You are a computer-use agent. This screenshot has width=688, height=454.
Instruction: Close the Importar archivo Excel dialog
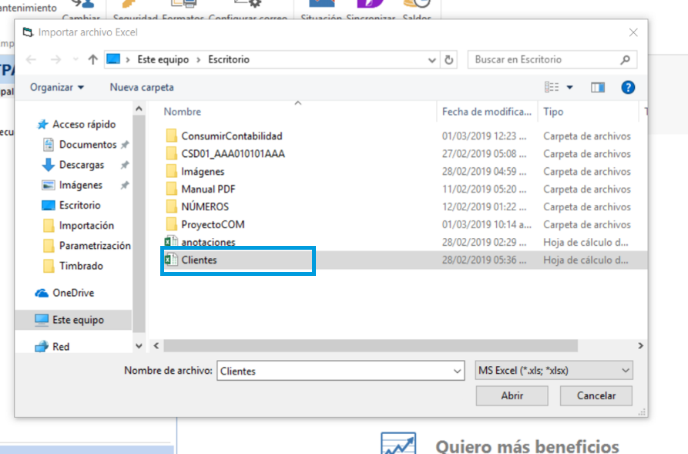point(633,32)
